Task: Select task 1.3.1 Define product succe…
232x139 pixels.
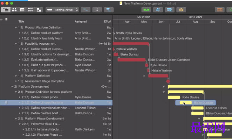Action: click(x=47, y=49)
